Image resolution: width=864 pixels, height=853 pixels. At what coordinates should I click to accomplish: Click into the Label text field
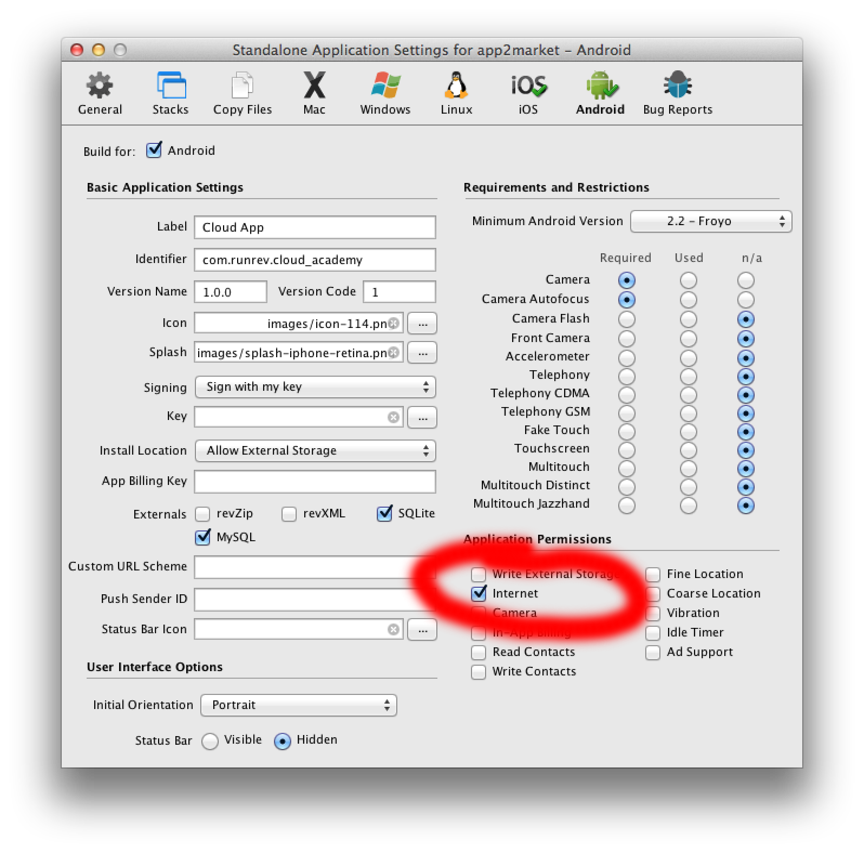tap(315, 227)
